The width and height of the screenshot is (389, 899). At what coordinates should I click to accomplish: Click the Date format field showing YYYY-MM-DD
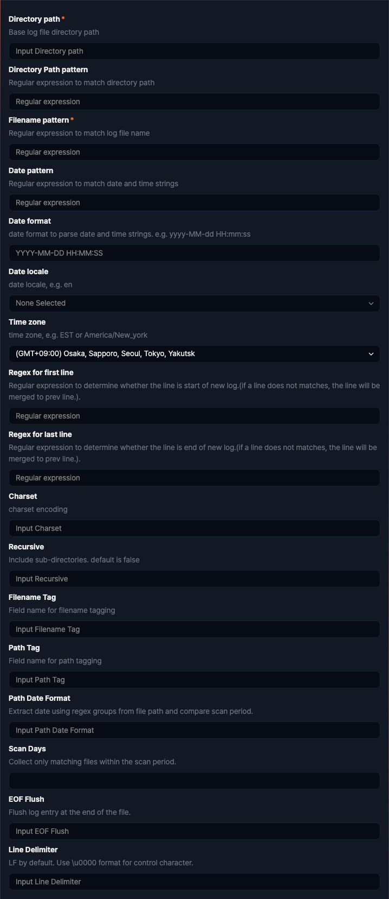[194, 252]
